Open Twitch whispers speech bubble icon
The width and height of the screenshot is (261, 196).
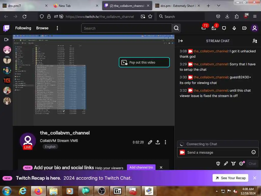click(x=224, y=28)
